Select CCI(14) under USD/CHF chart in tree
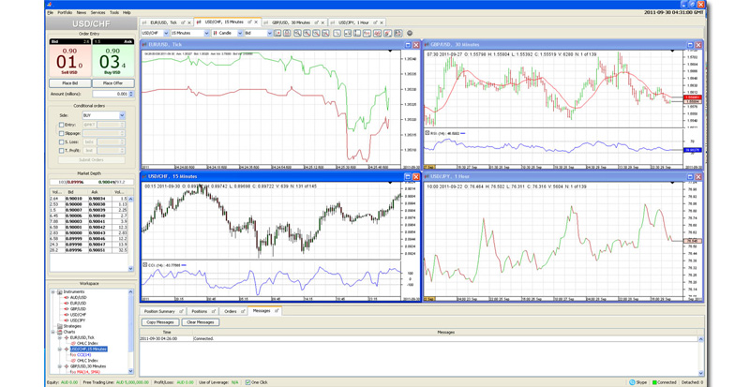The height and width of the screenshot is (387, 750). (83, 355)
